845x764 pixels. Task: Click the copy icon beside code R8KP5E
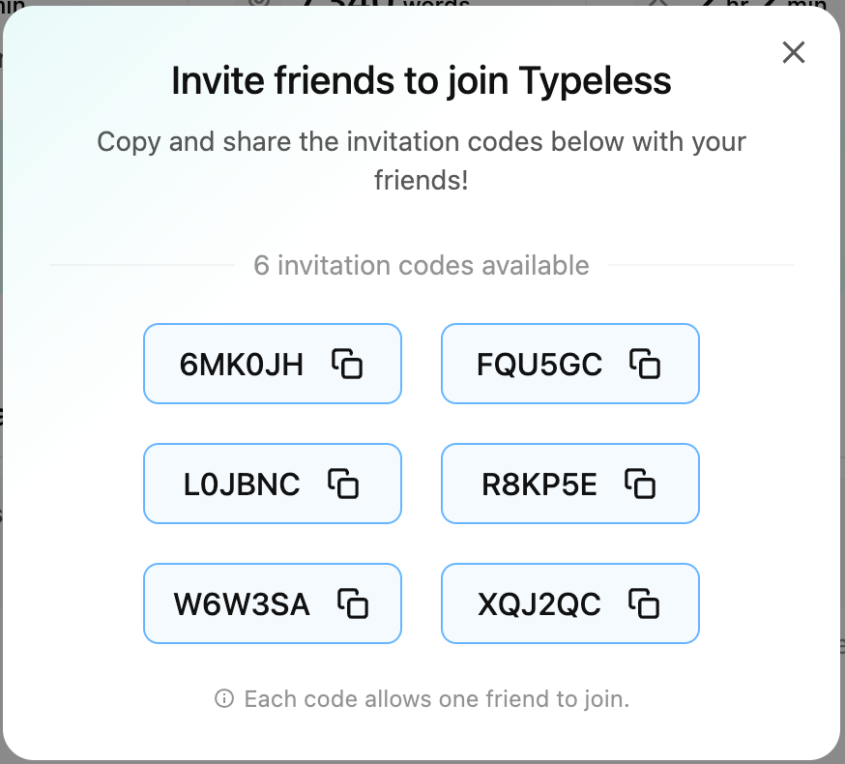[x=640, y=484]
